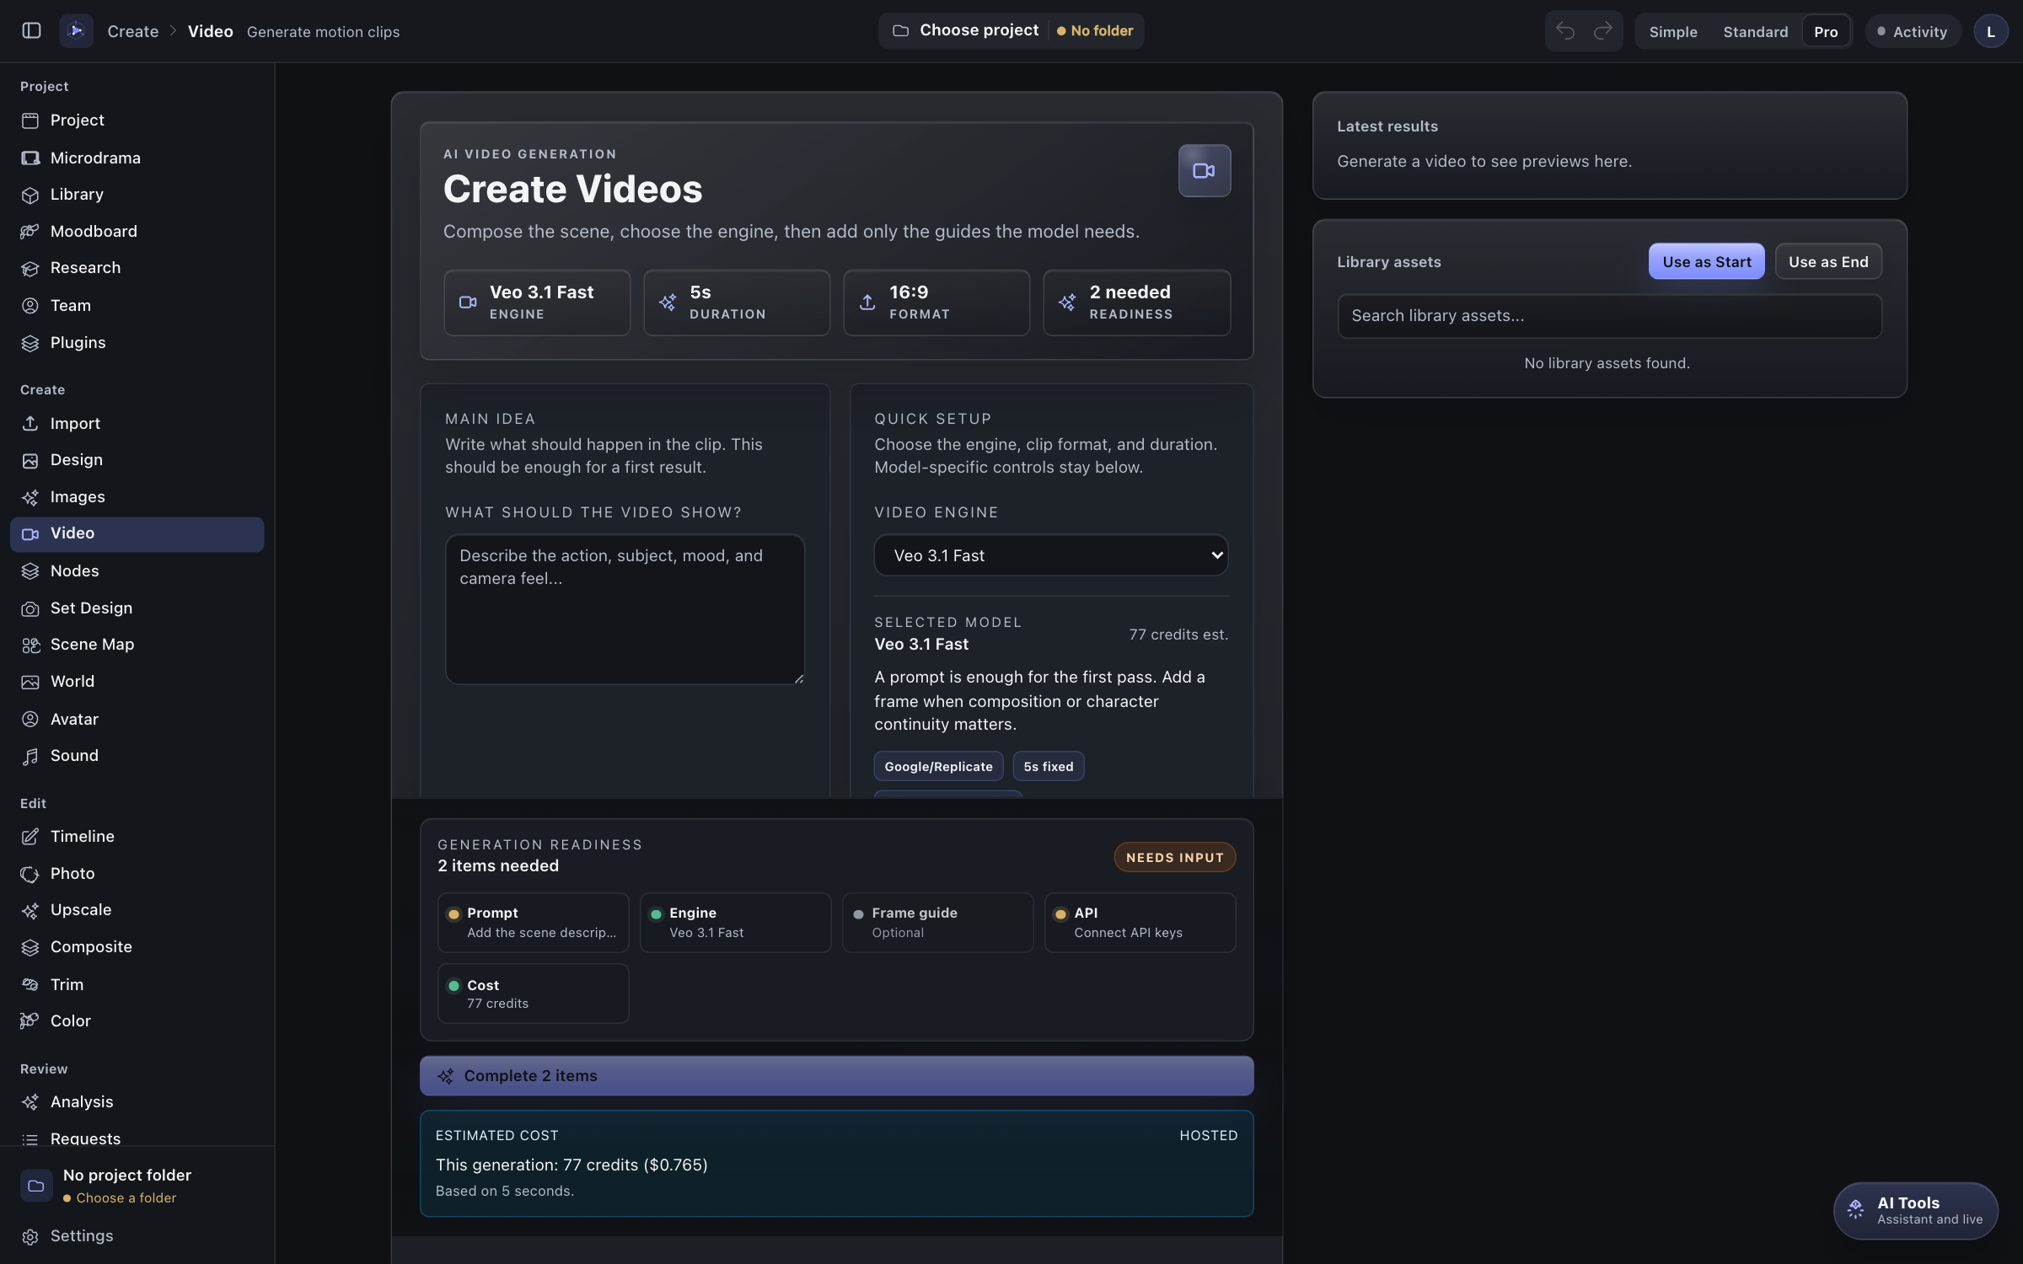Image resolution: width=2023 pixels, height=1264 pixels.
Task: Open Settings at the sidebar bottom
Action: point(137,1235)
